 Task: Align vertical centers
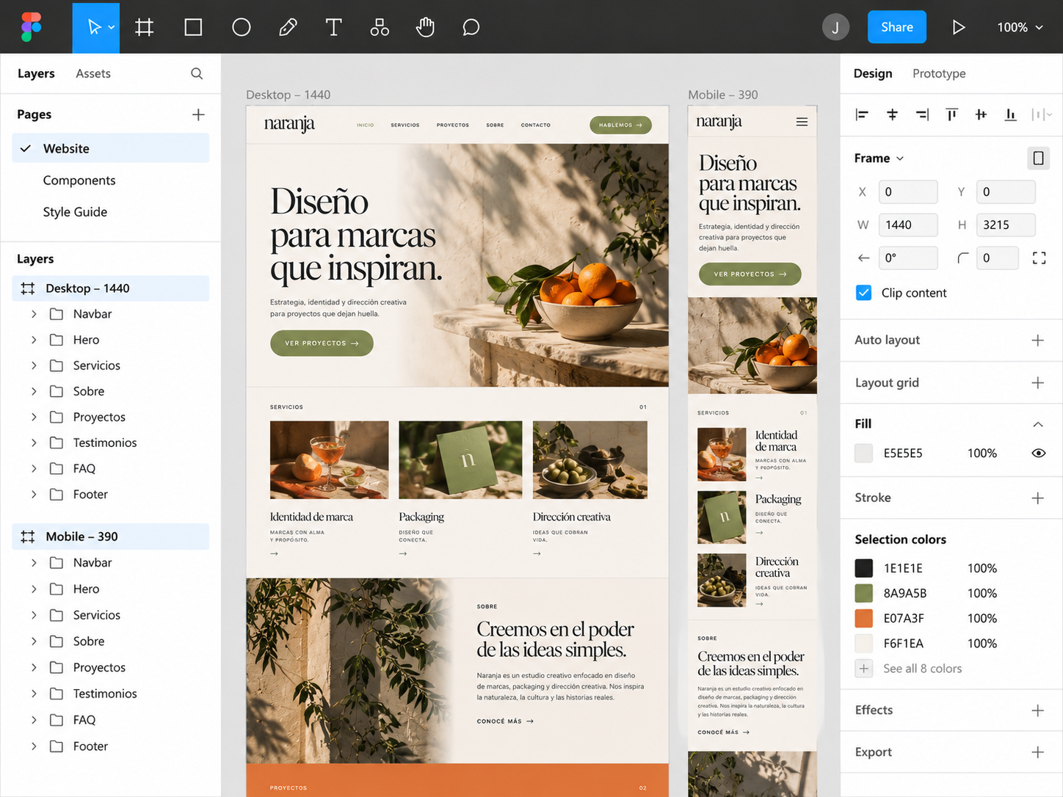point(981,114)
